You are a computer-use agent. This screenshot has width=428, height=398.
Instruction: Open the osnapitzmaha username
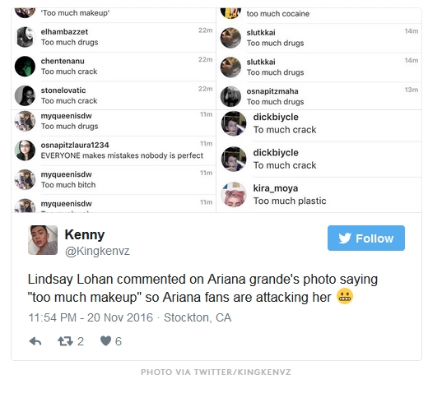[x=272, y=91]
